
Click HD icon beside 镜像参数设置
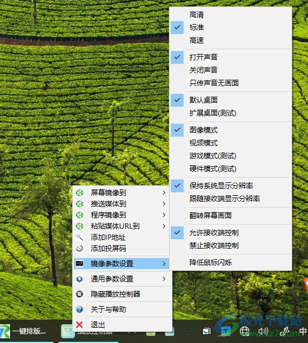(79, 263)
